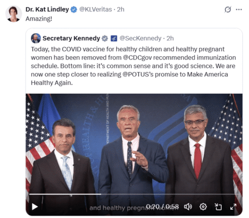The width and height of the screenshot is (249, 218).
Task: Open the @KLVeritas handle link
Action: point(96,9)
